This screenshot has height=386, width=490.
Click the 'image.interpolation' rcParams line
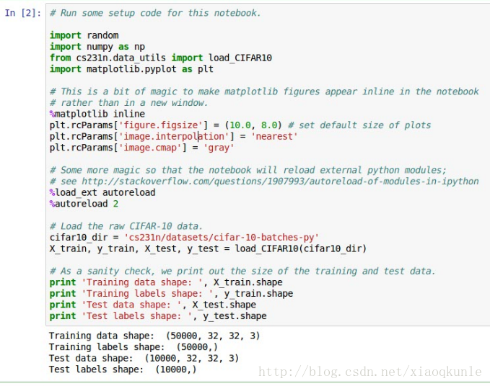coord(173,136)
